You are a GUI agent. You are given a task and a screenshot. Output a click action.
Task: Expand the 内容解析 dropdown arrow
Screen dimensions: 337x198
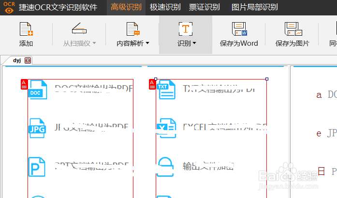pos(147,43)
